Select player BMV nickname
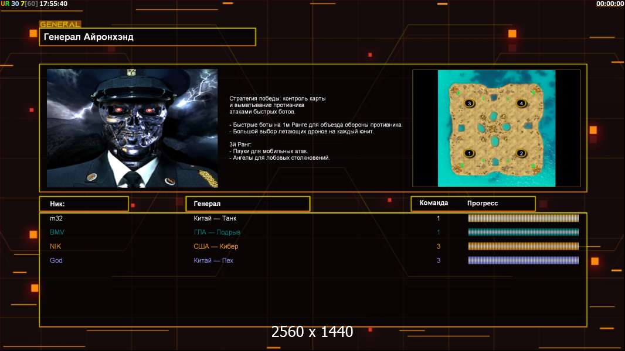The width and height of the screenshot is (625, 351). tap(57, 232)
